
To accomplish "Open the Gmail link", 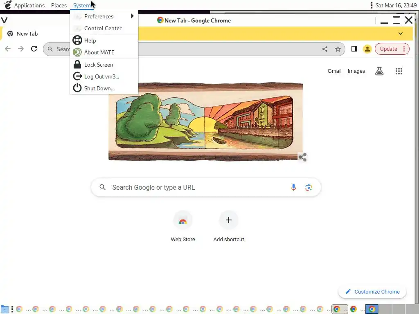I will click(x=334, y=71).
